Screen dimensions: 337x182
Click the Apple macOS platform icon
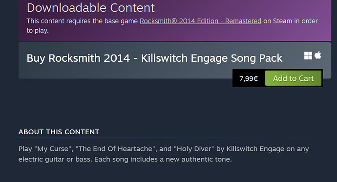(x=318, y=55)
